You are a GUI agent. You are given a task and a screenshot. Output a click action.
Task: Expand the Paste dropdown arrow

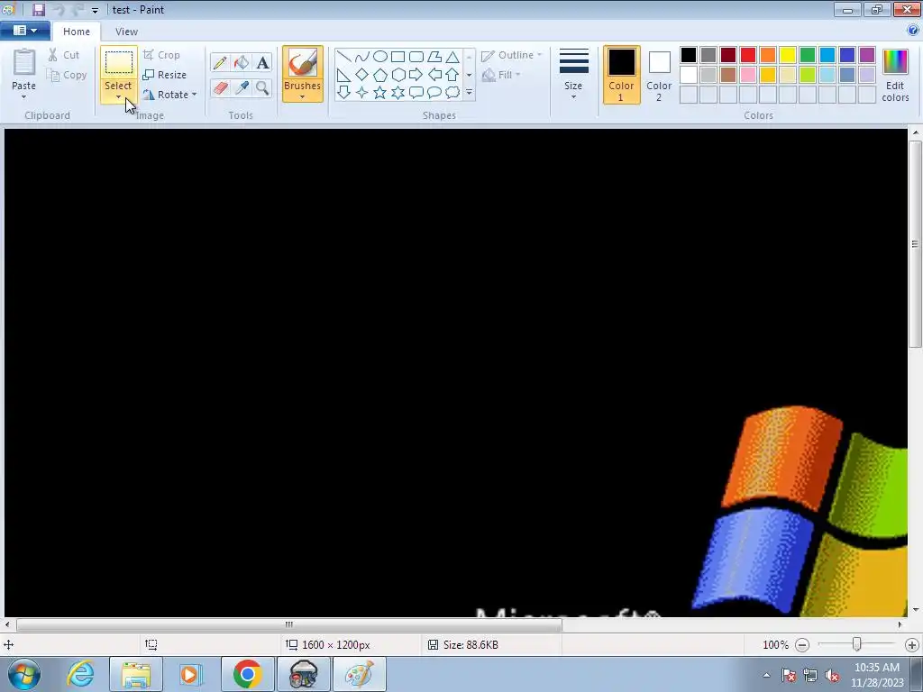click(x=23, y=97)
